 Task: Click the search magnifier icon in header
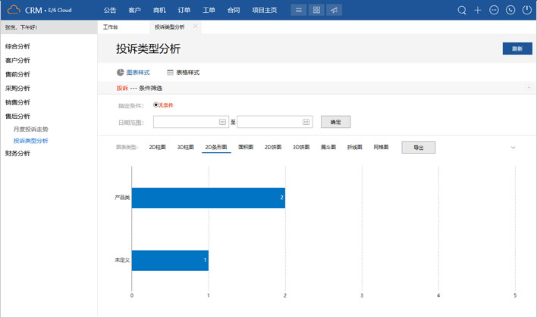point(462,11)
